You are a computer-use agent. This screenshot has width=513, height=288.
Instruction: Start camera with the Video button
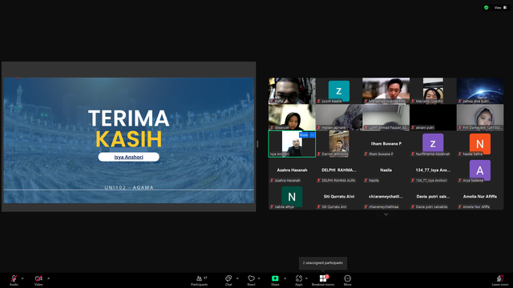(38, 280)
